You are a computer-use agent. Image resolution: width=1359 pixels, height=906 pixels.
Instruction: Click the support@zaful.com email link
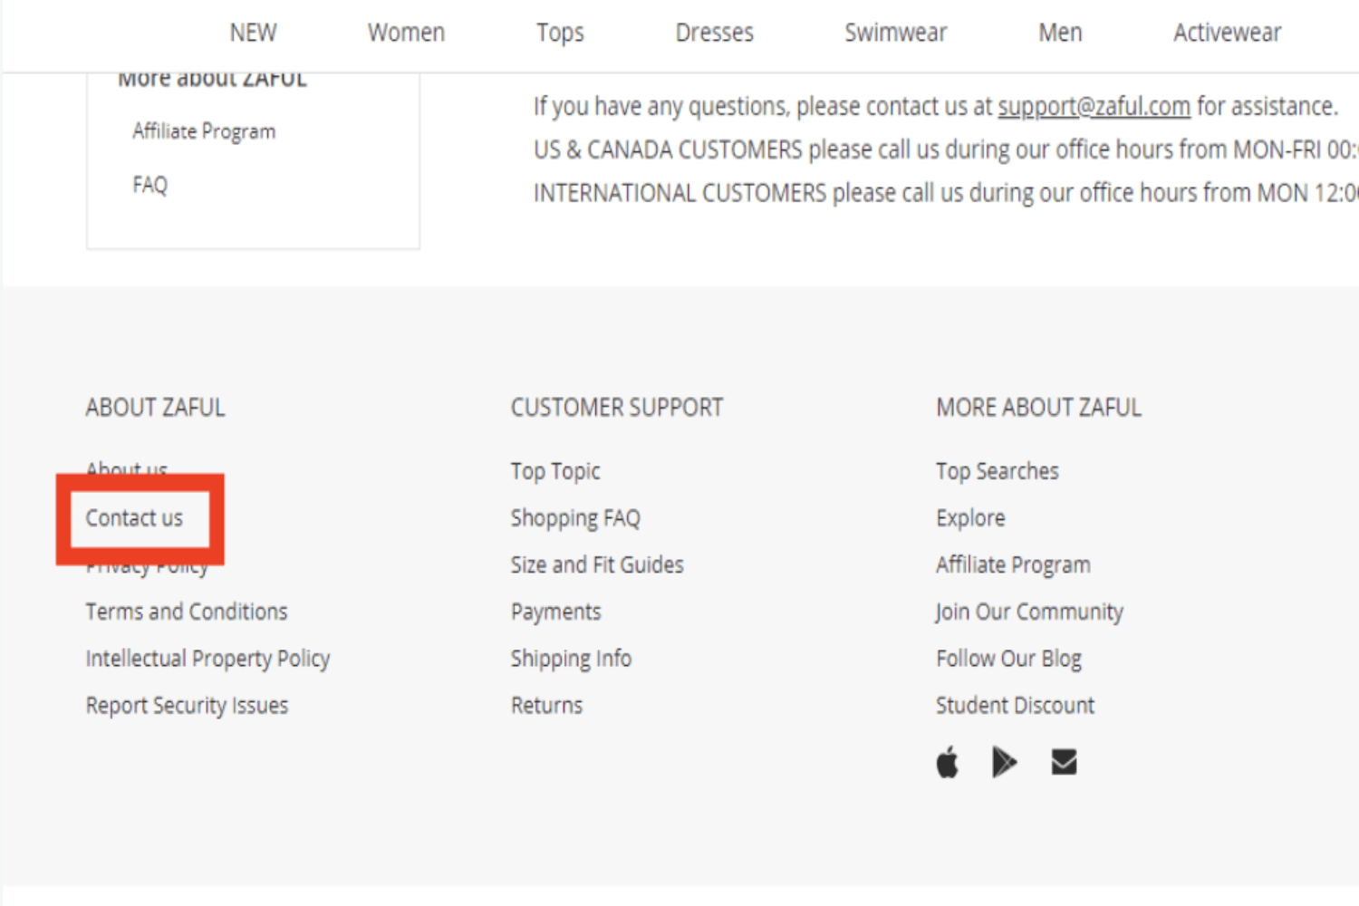point(1094,107)
